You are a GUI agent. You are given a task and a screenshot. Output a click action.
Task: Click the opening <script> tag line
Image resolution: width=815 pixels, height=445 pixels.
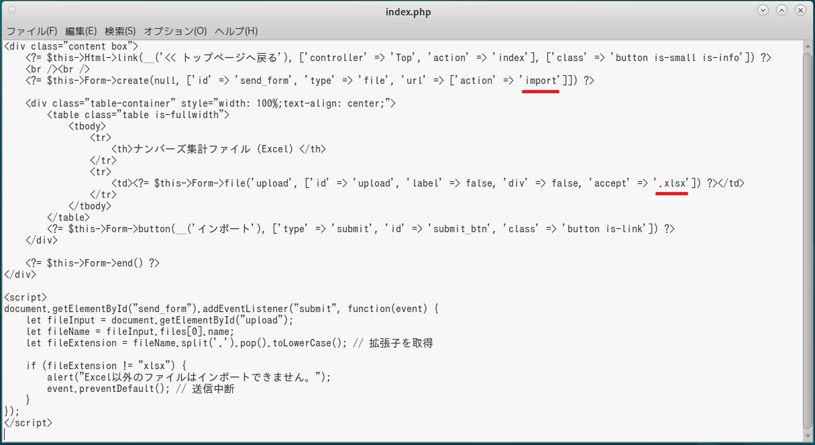(x=25, y=297)
